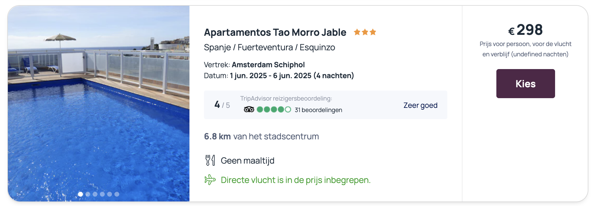Click the Spanje / Fuerteventura / Esquinzo location
The height and width of the screenshot is (206, 592).
pos(269,48)
